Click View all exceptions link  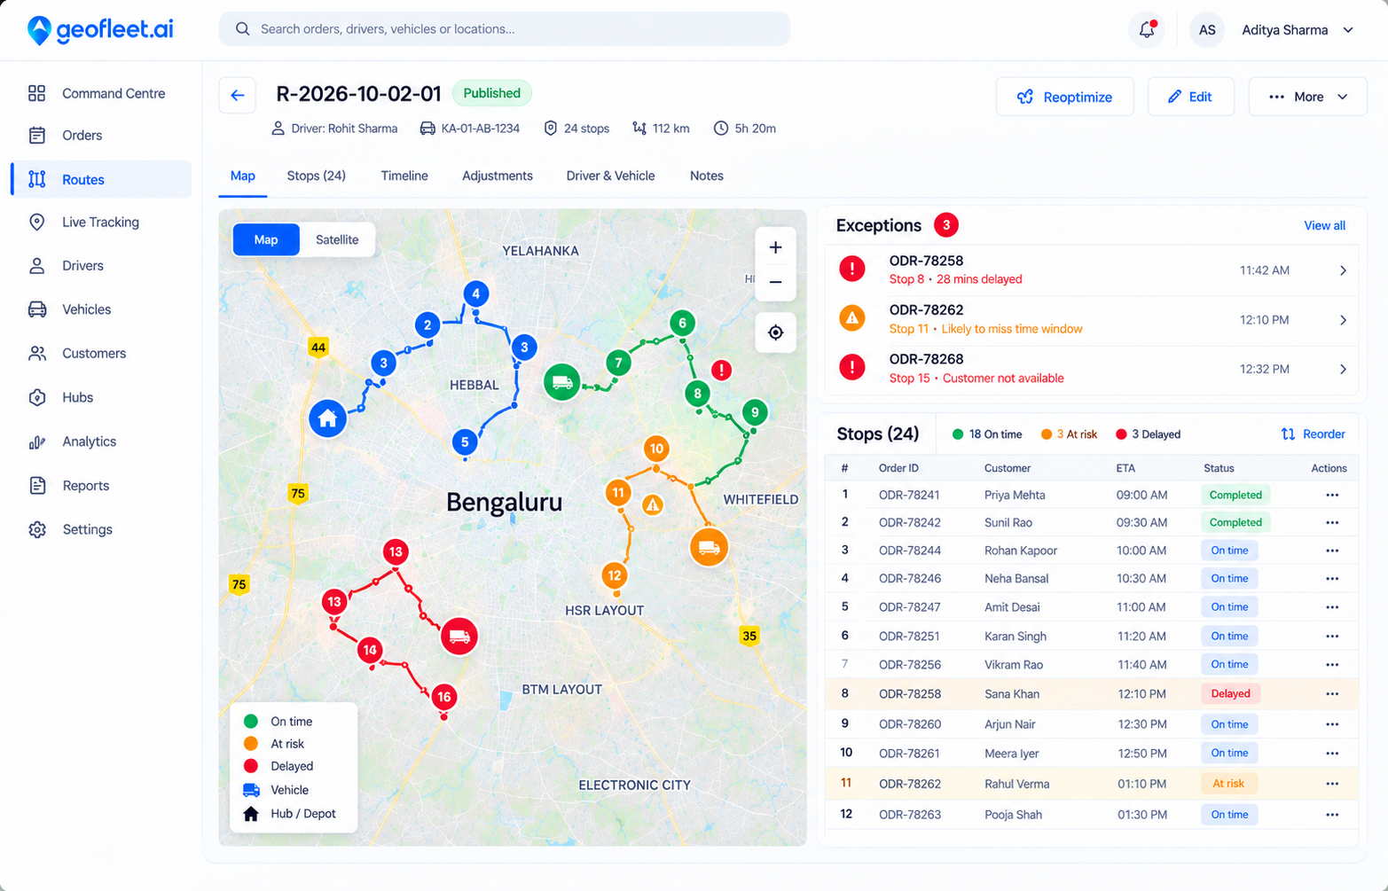point(1324,225)
